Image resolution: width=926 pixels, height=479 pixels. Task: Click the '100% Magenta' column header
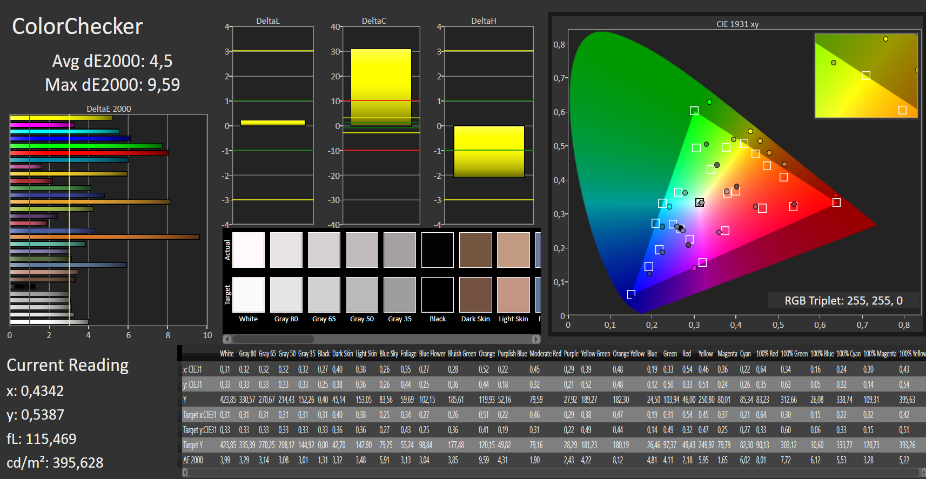(880, 354)
